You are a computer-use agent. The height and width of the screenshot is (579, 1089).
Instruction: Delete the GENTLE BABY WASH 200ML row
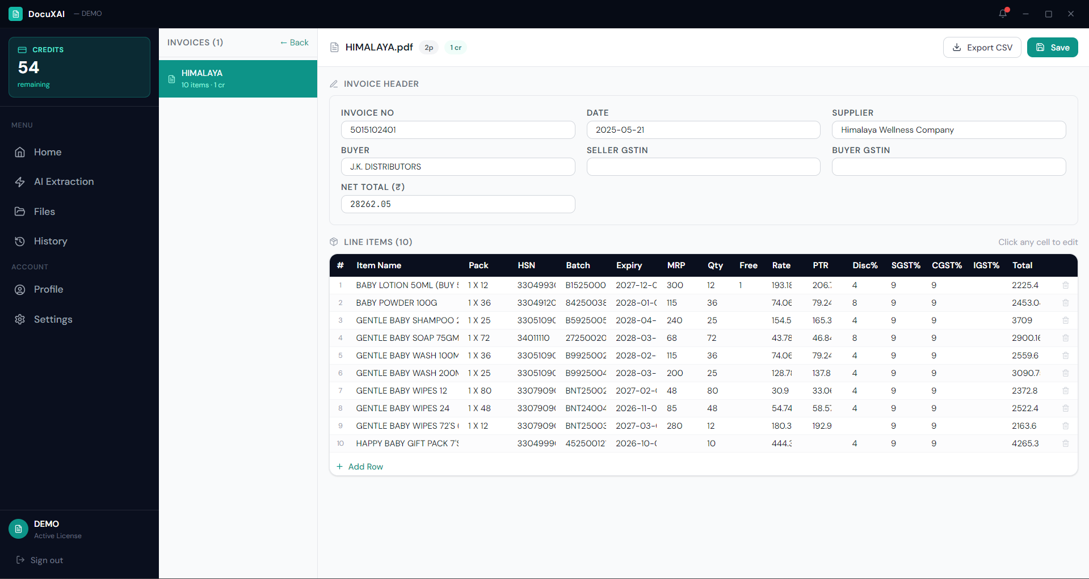coord(1066,373)
